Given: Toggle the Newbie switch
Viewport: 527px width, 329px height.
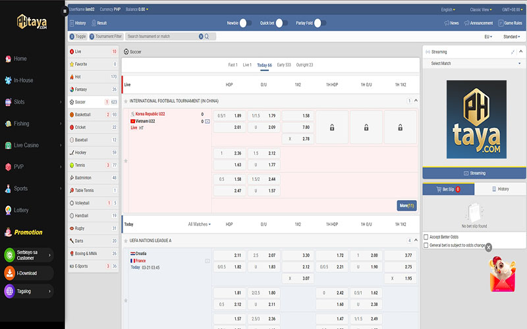Looking at the screenshot, I should pyautogui.click(x=245, y=23).
